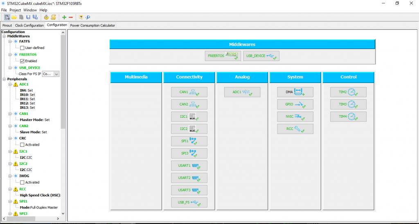This screenshot has width=419, height=224.
Task: Open project using yellow folder icon
Action: click(x=14, y=17)
